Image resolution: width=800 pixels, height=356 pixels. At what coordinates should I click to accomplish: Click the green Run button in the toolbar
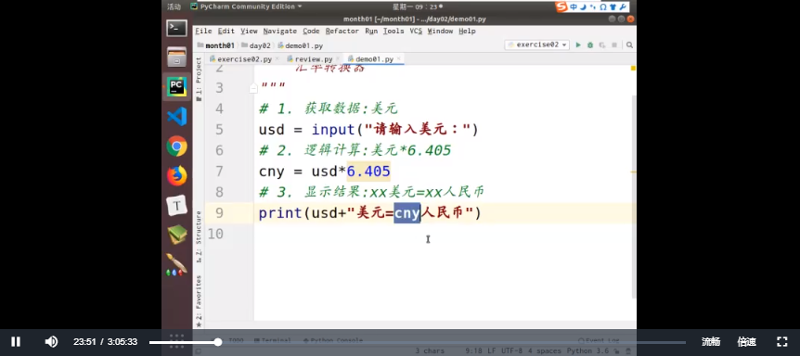[578, 45]
